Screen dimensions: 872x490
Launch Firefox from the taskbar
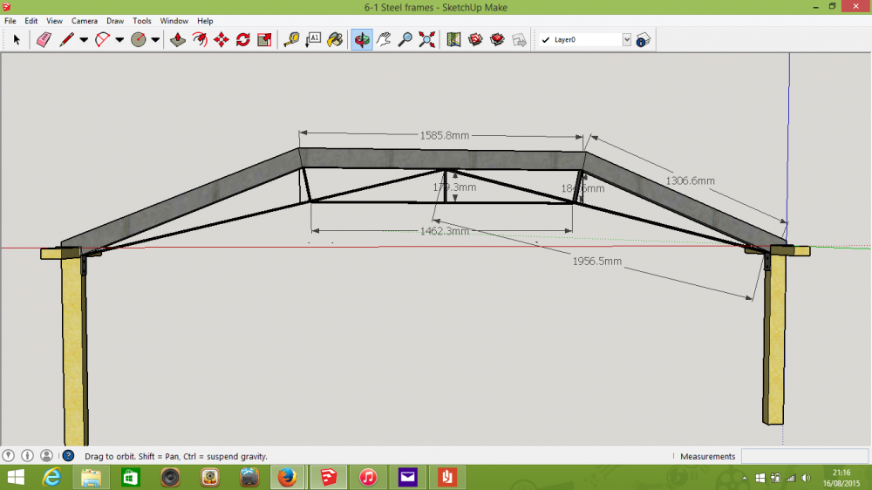pyautogui.click(x=287, y=477)
